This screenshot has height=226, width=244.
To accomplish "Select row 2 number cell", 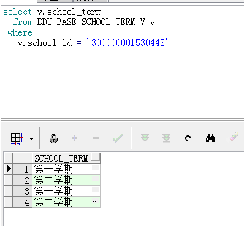I will [23, 180].
